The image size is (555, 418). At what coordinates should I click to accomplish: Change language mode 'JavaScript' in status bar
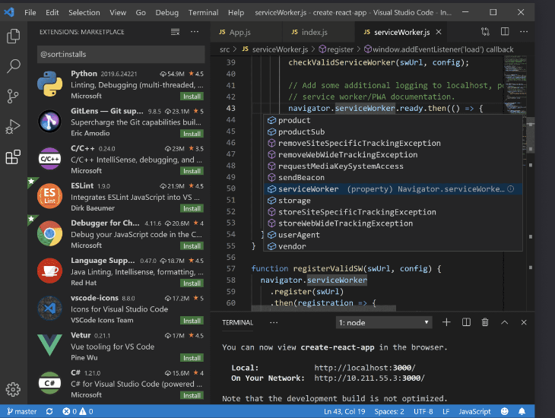tap(474, 411)
